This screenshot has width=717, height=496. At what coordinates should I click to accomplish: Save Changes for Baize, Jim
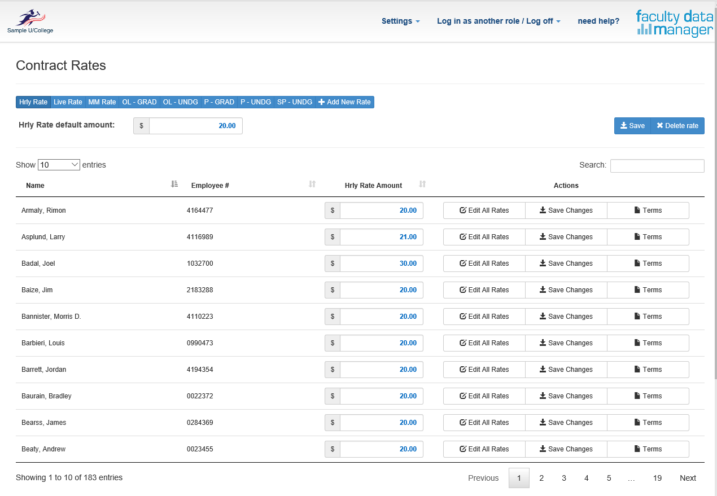pyautogui.click(x=566, y=290)
